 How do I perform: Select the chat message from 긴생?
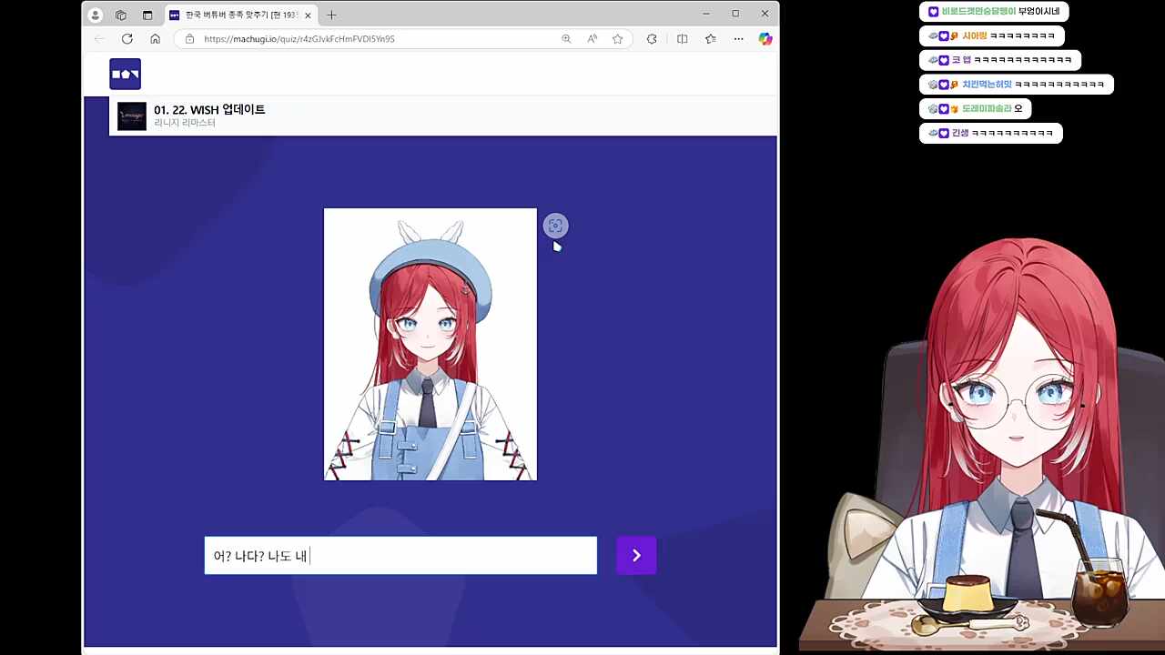point(990,134)
